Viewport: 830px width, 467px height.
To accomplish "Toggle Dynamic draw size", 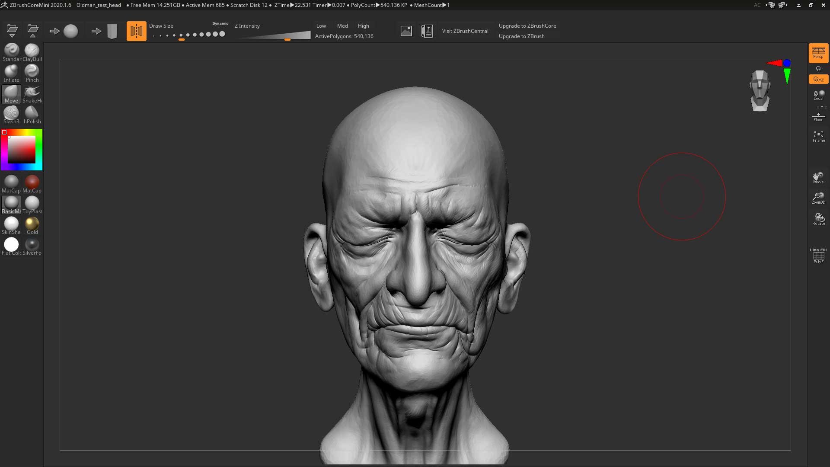I will pos(220,24).
